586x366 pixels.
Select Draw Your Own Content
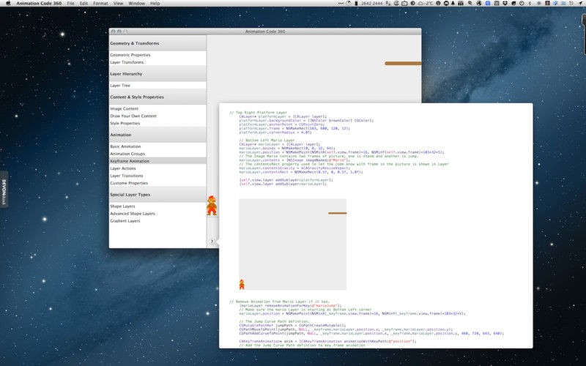(x=133, y=116)
